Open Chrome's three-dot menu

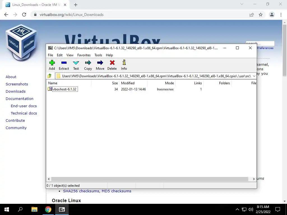point(281,15)
